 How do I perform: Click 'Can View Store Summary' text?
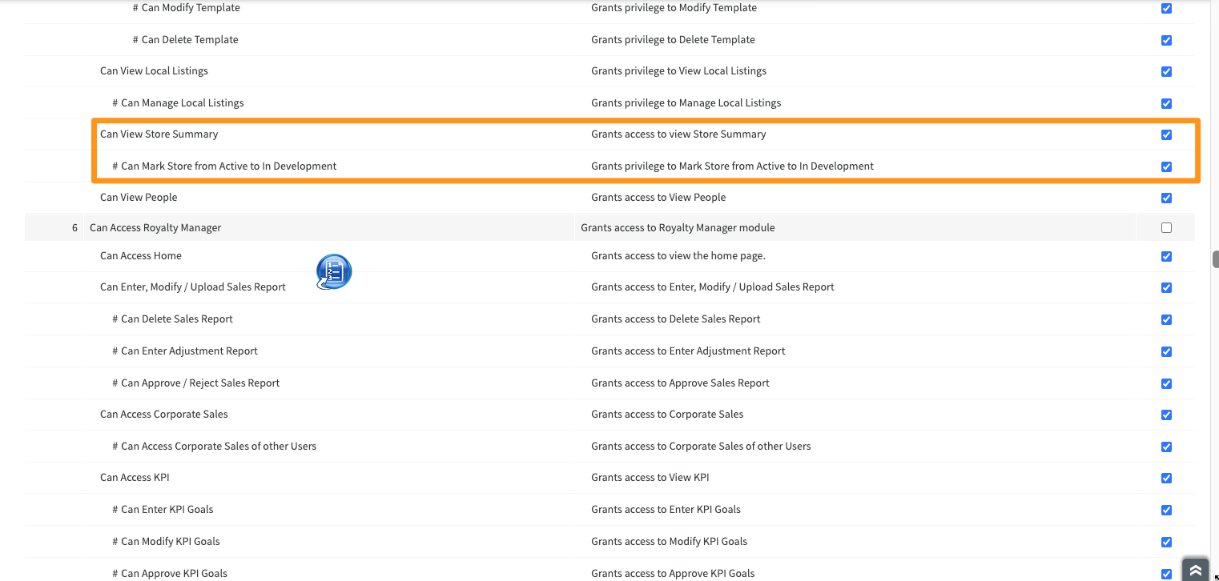click(159, 134)
